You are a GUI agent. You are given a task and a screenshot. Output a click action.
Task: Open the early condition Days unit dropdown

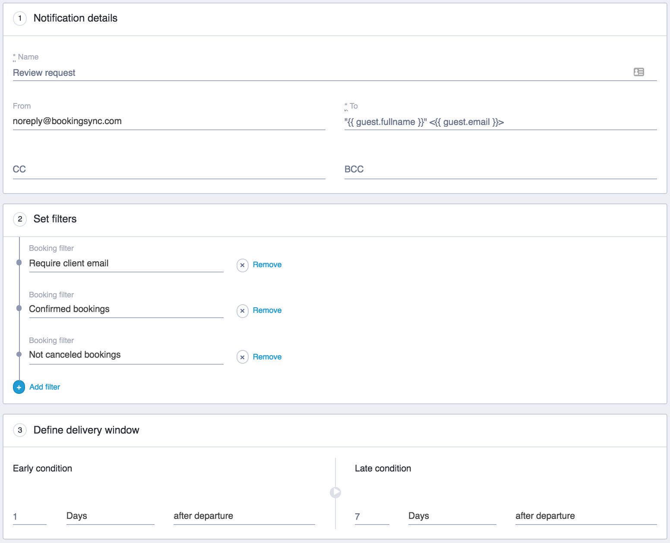110,516
